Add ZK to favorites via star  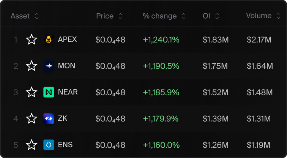[32, 118]
